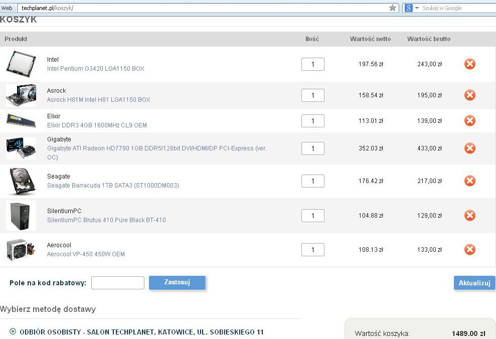Click net price 197.56 zł
Image resolution: width=496 pixels, height=339 pixels.
pyautogui.click(x=371, y=64)
